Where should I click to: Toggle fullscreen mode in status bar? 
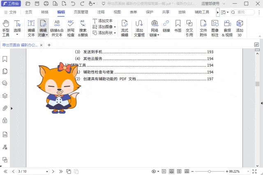coord(254,171)
